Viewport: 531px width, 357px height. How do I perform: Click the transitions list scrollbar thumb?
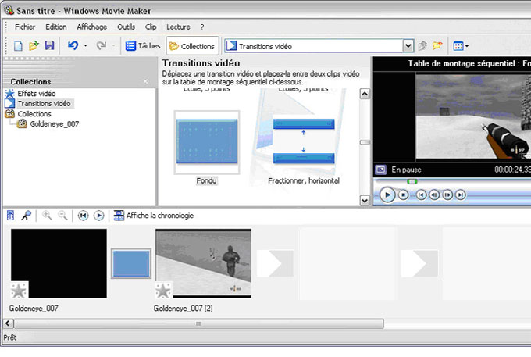(x=365, y=142)
